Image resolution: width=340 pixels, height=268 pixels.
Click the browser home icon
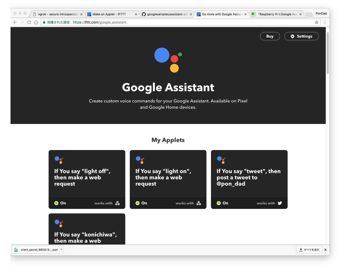[x=36, y=22]
